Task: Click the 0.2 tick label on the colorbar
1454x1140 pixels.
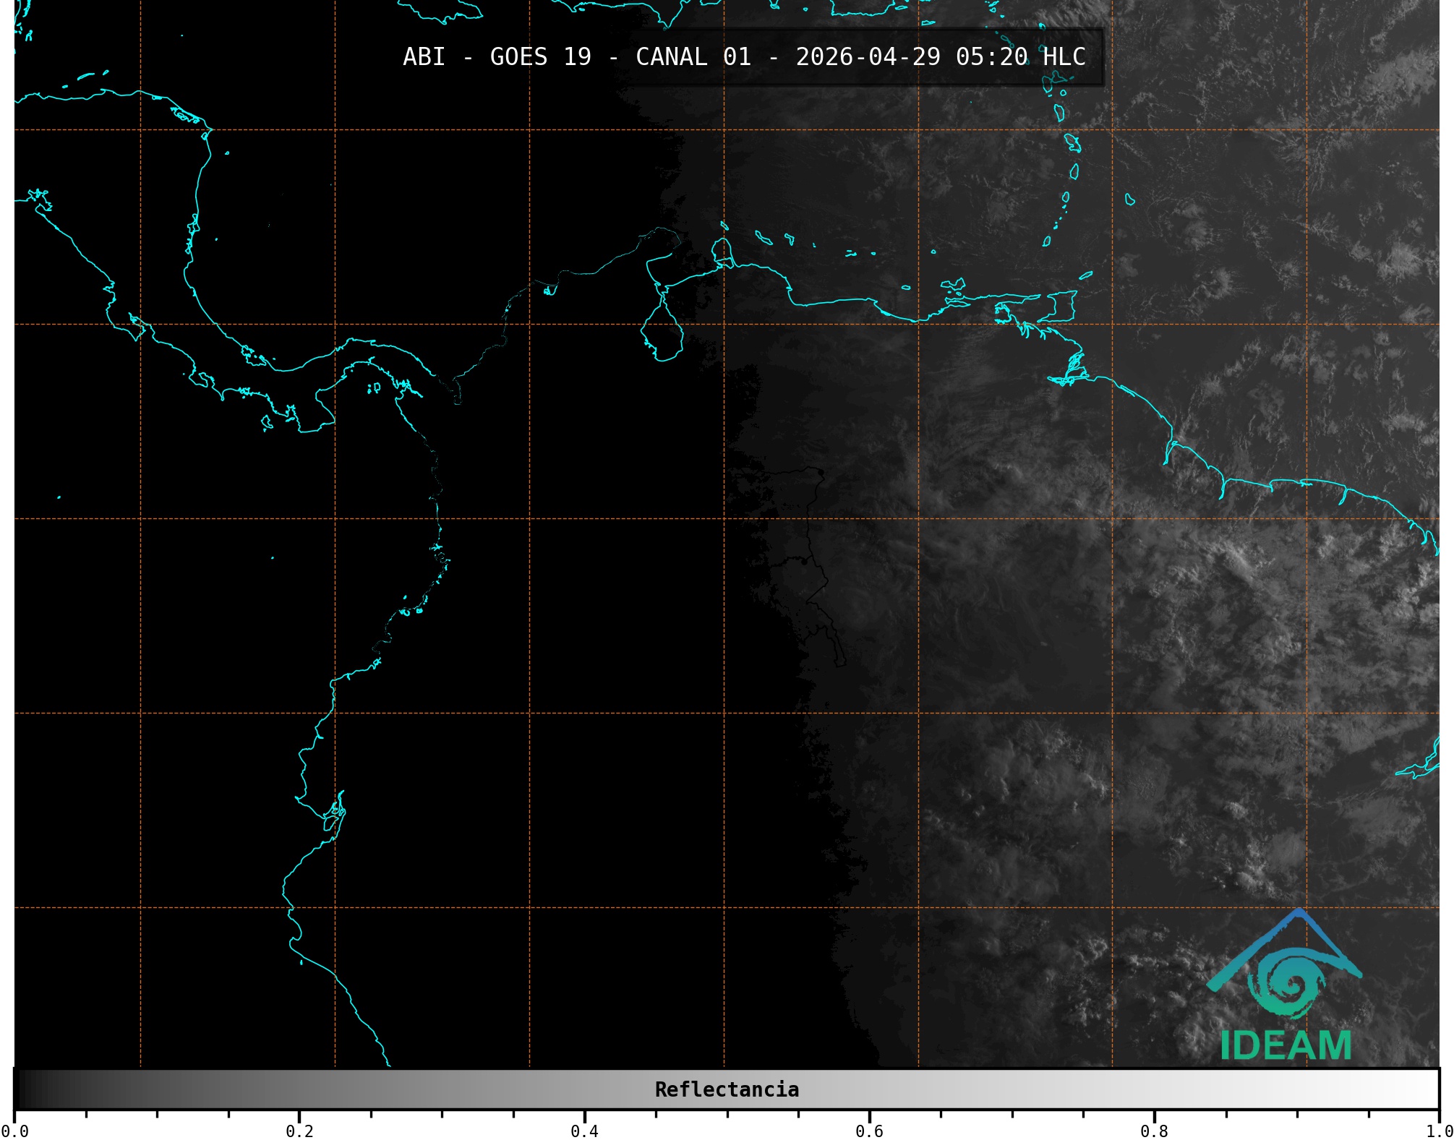Action: pos(299,1131)
